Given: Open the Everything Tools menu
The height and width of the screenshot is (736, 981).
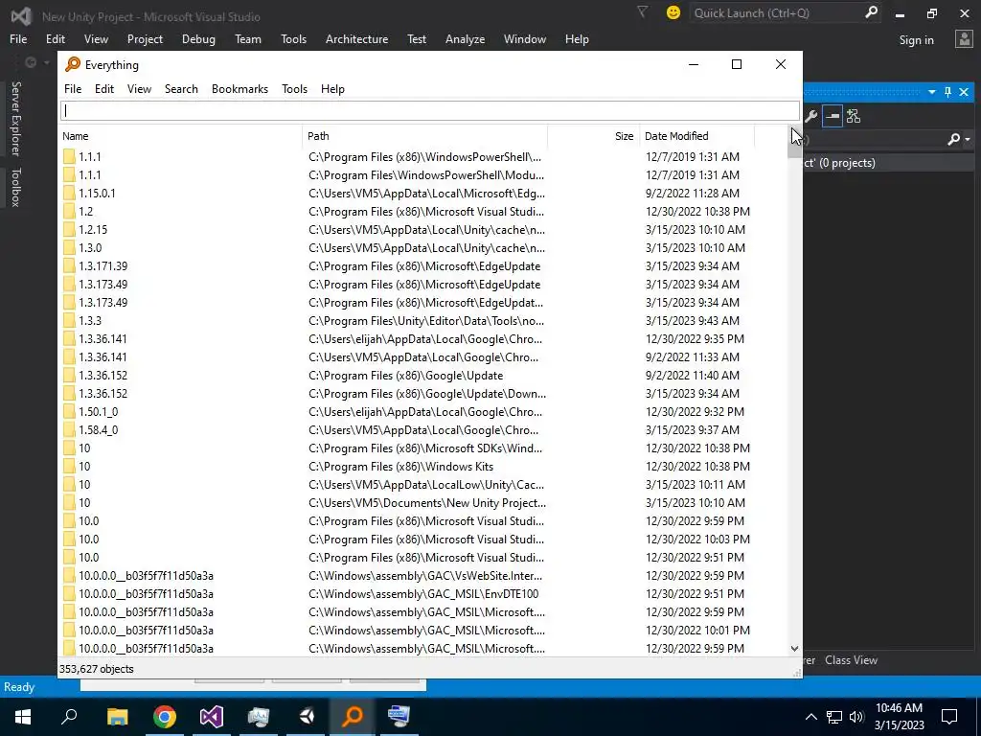Looking at the screenshot, I should tap(294, 89).
